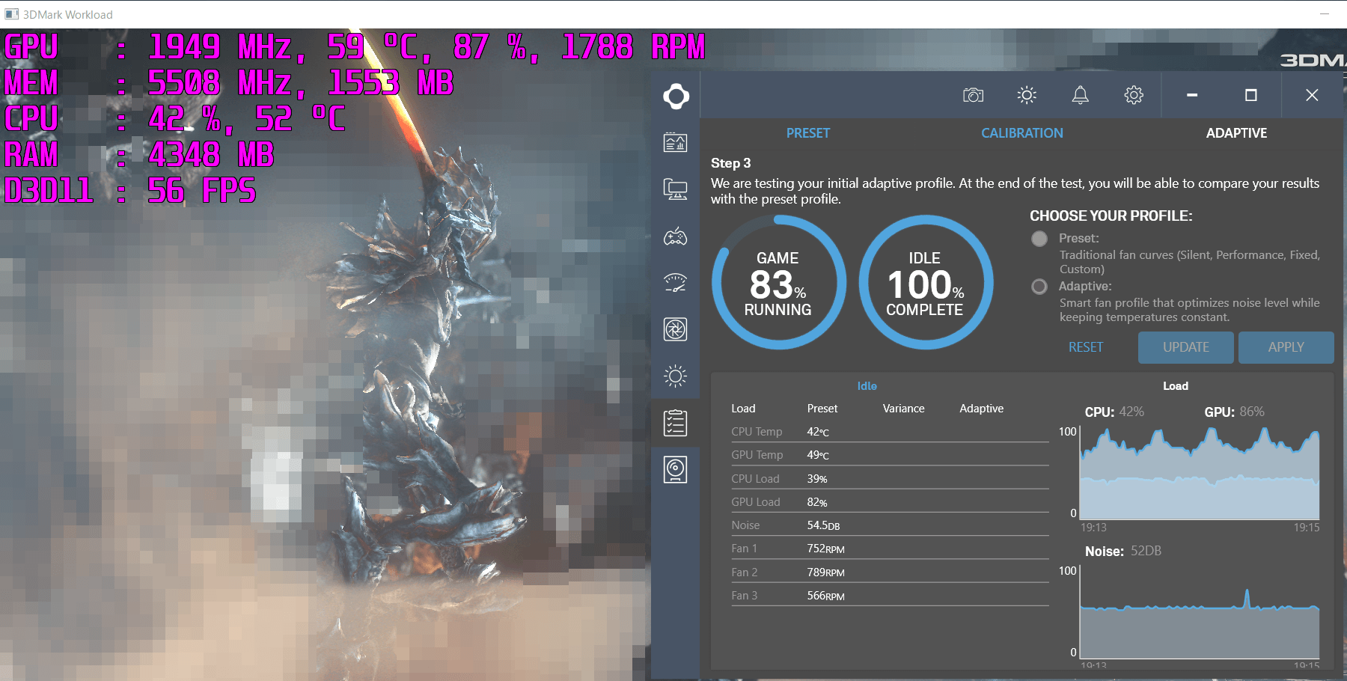This screenshot has height=681, width=1347.
Task: Close the fan control panel window
Action: pyautogui.click(x=1312, y=95)
